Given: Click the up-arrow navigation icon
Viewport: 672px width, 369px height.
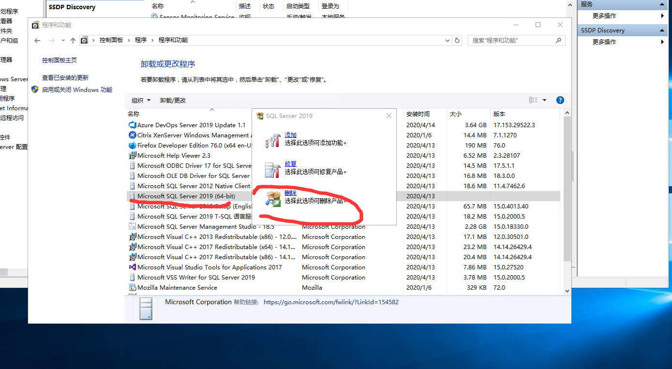Looking at the screenshot, I should (73, 41).
